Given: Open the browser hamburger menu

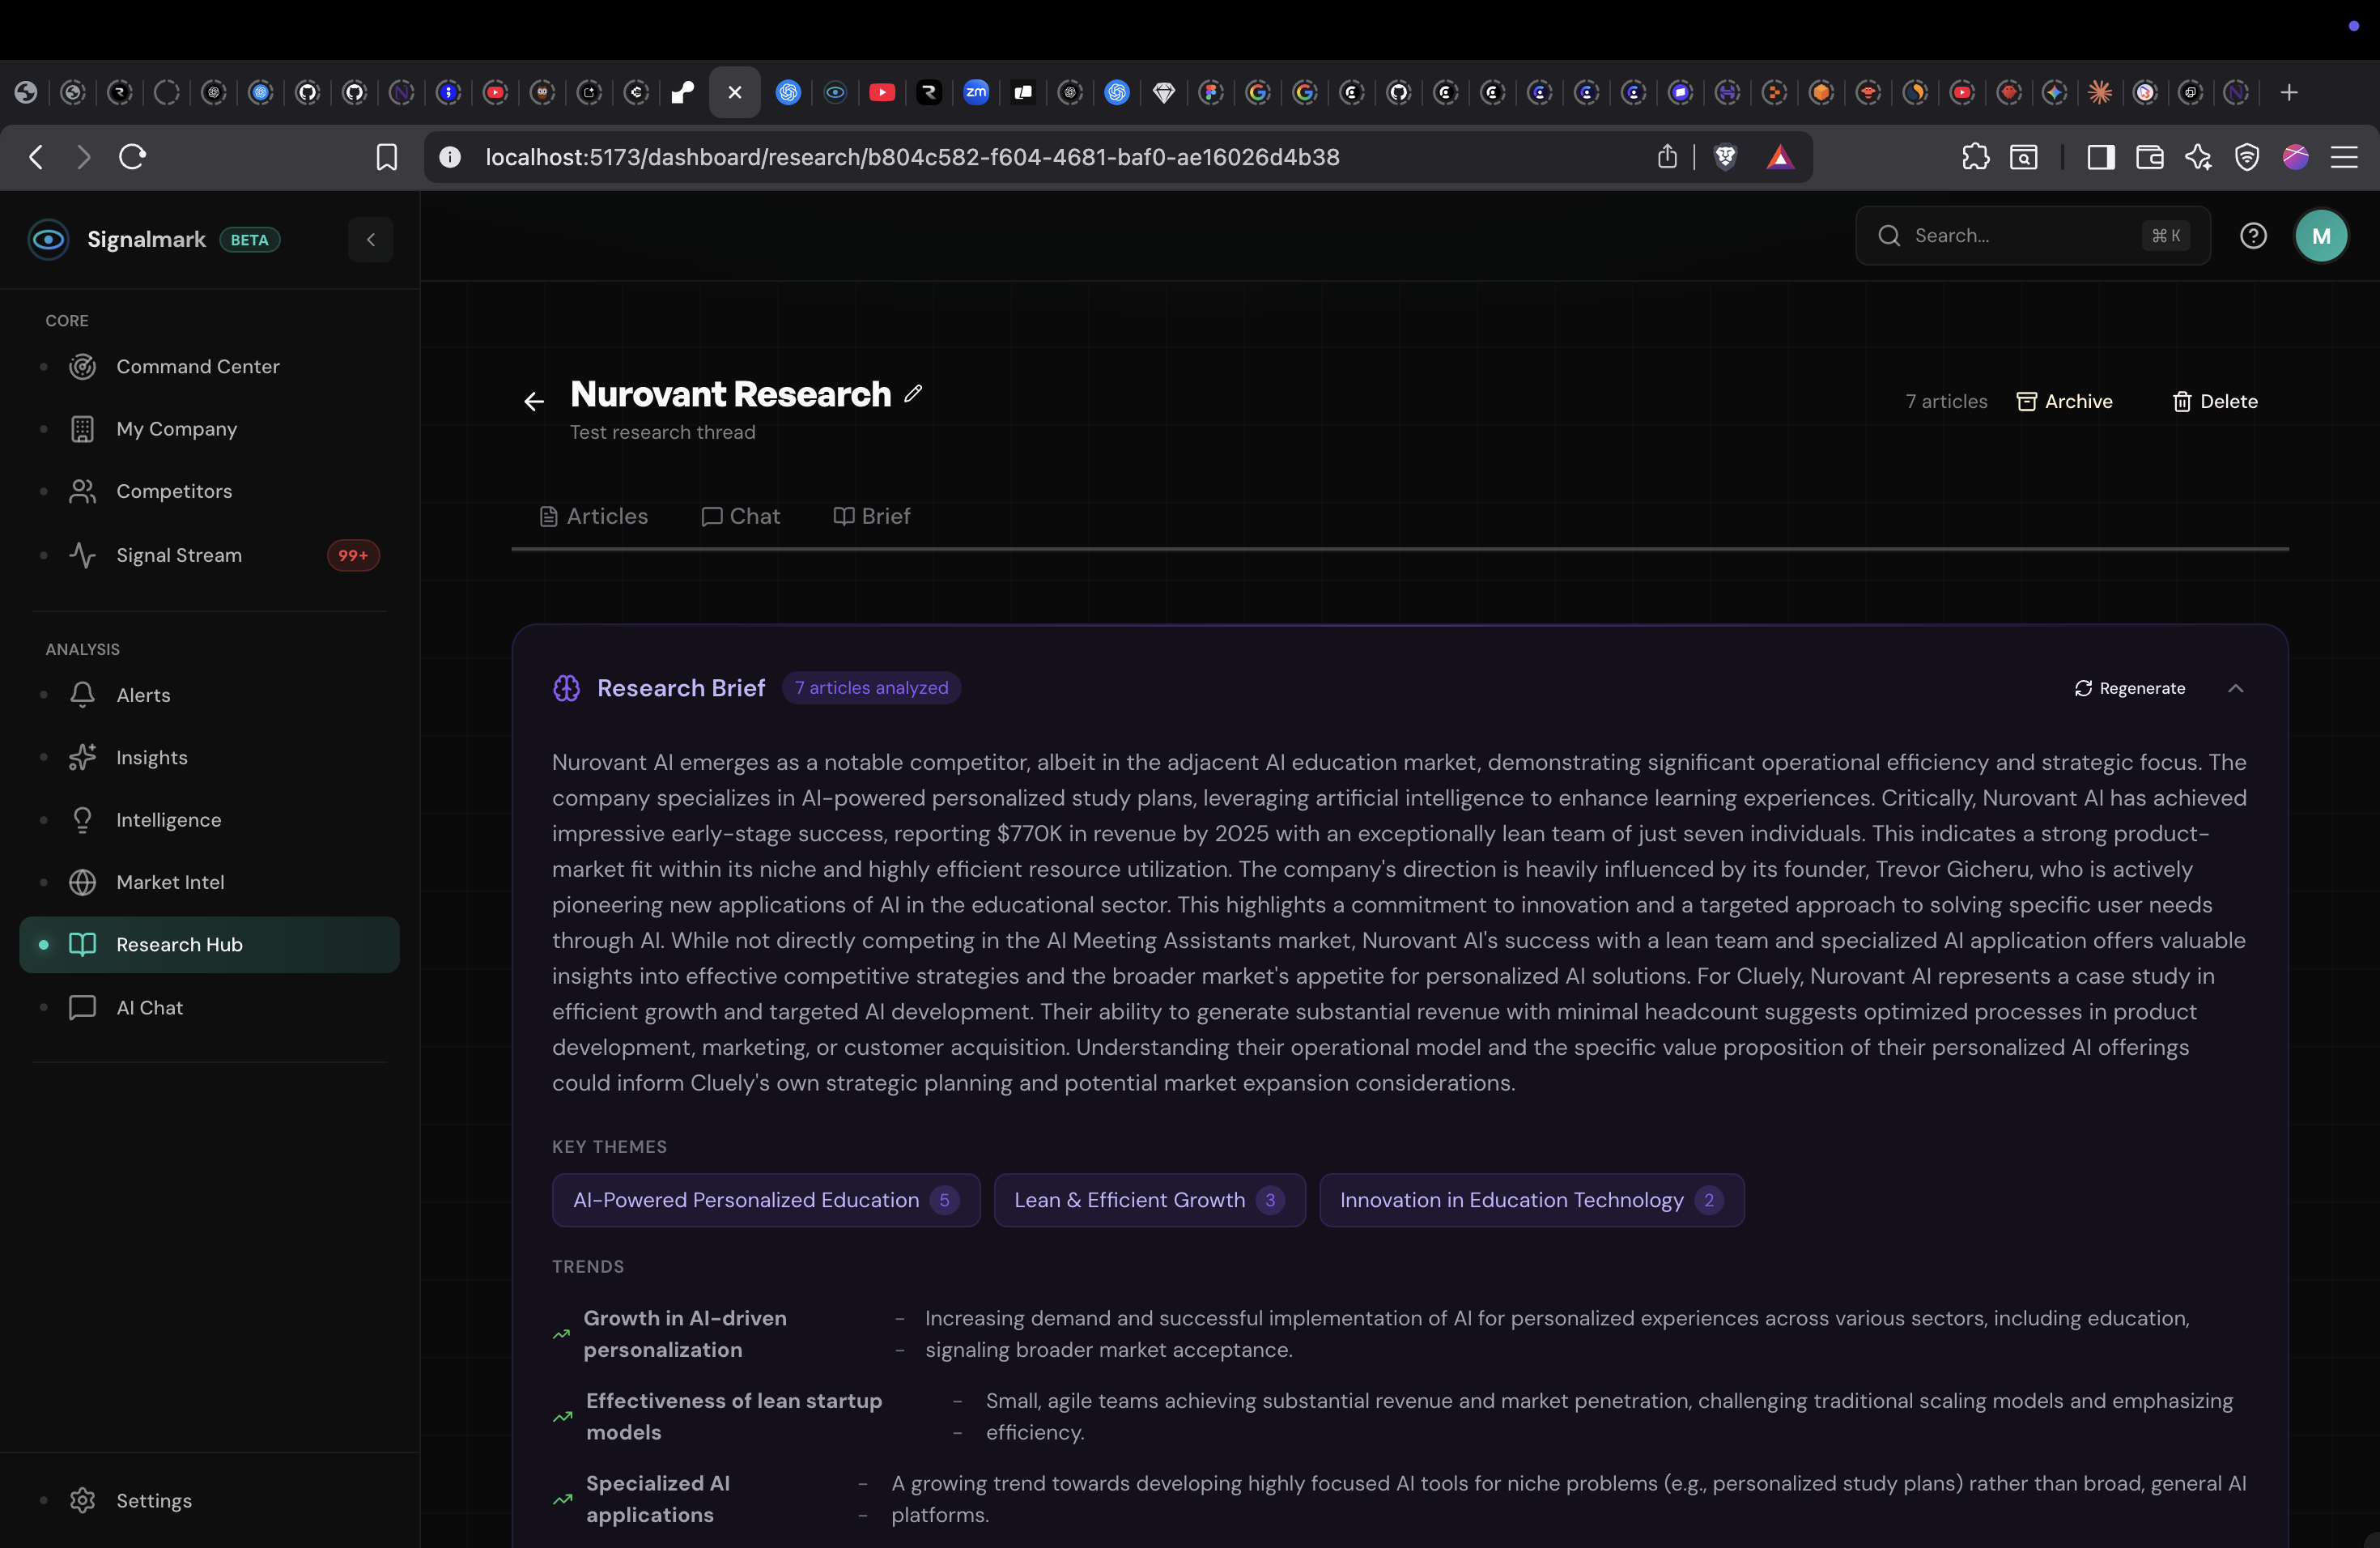Looking at the screenshot, I should 2343,157.
